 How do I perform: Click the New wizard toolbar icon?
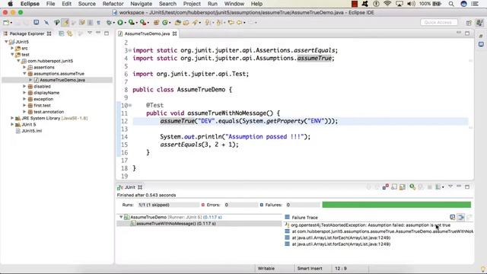[x=6, y=22]
